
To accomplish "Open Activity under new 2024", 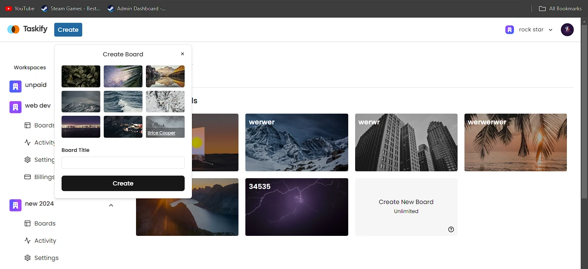I will tap(40, 241).
